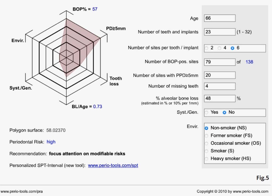The width and height of the screenshot is (272, 196).
Task: Choose 6 sites per tooth option
Action: click(232, 48)
